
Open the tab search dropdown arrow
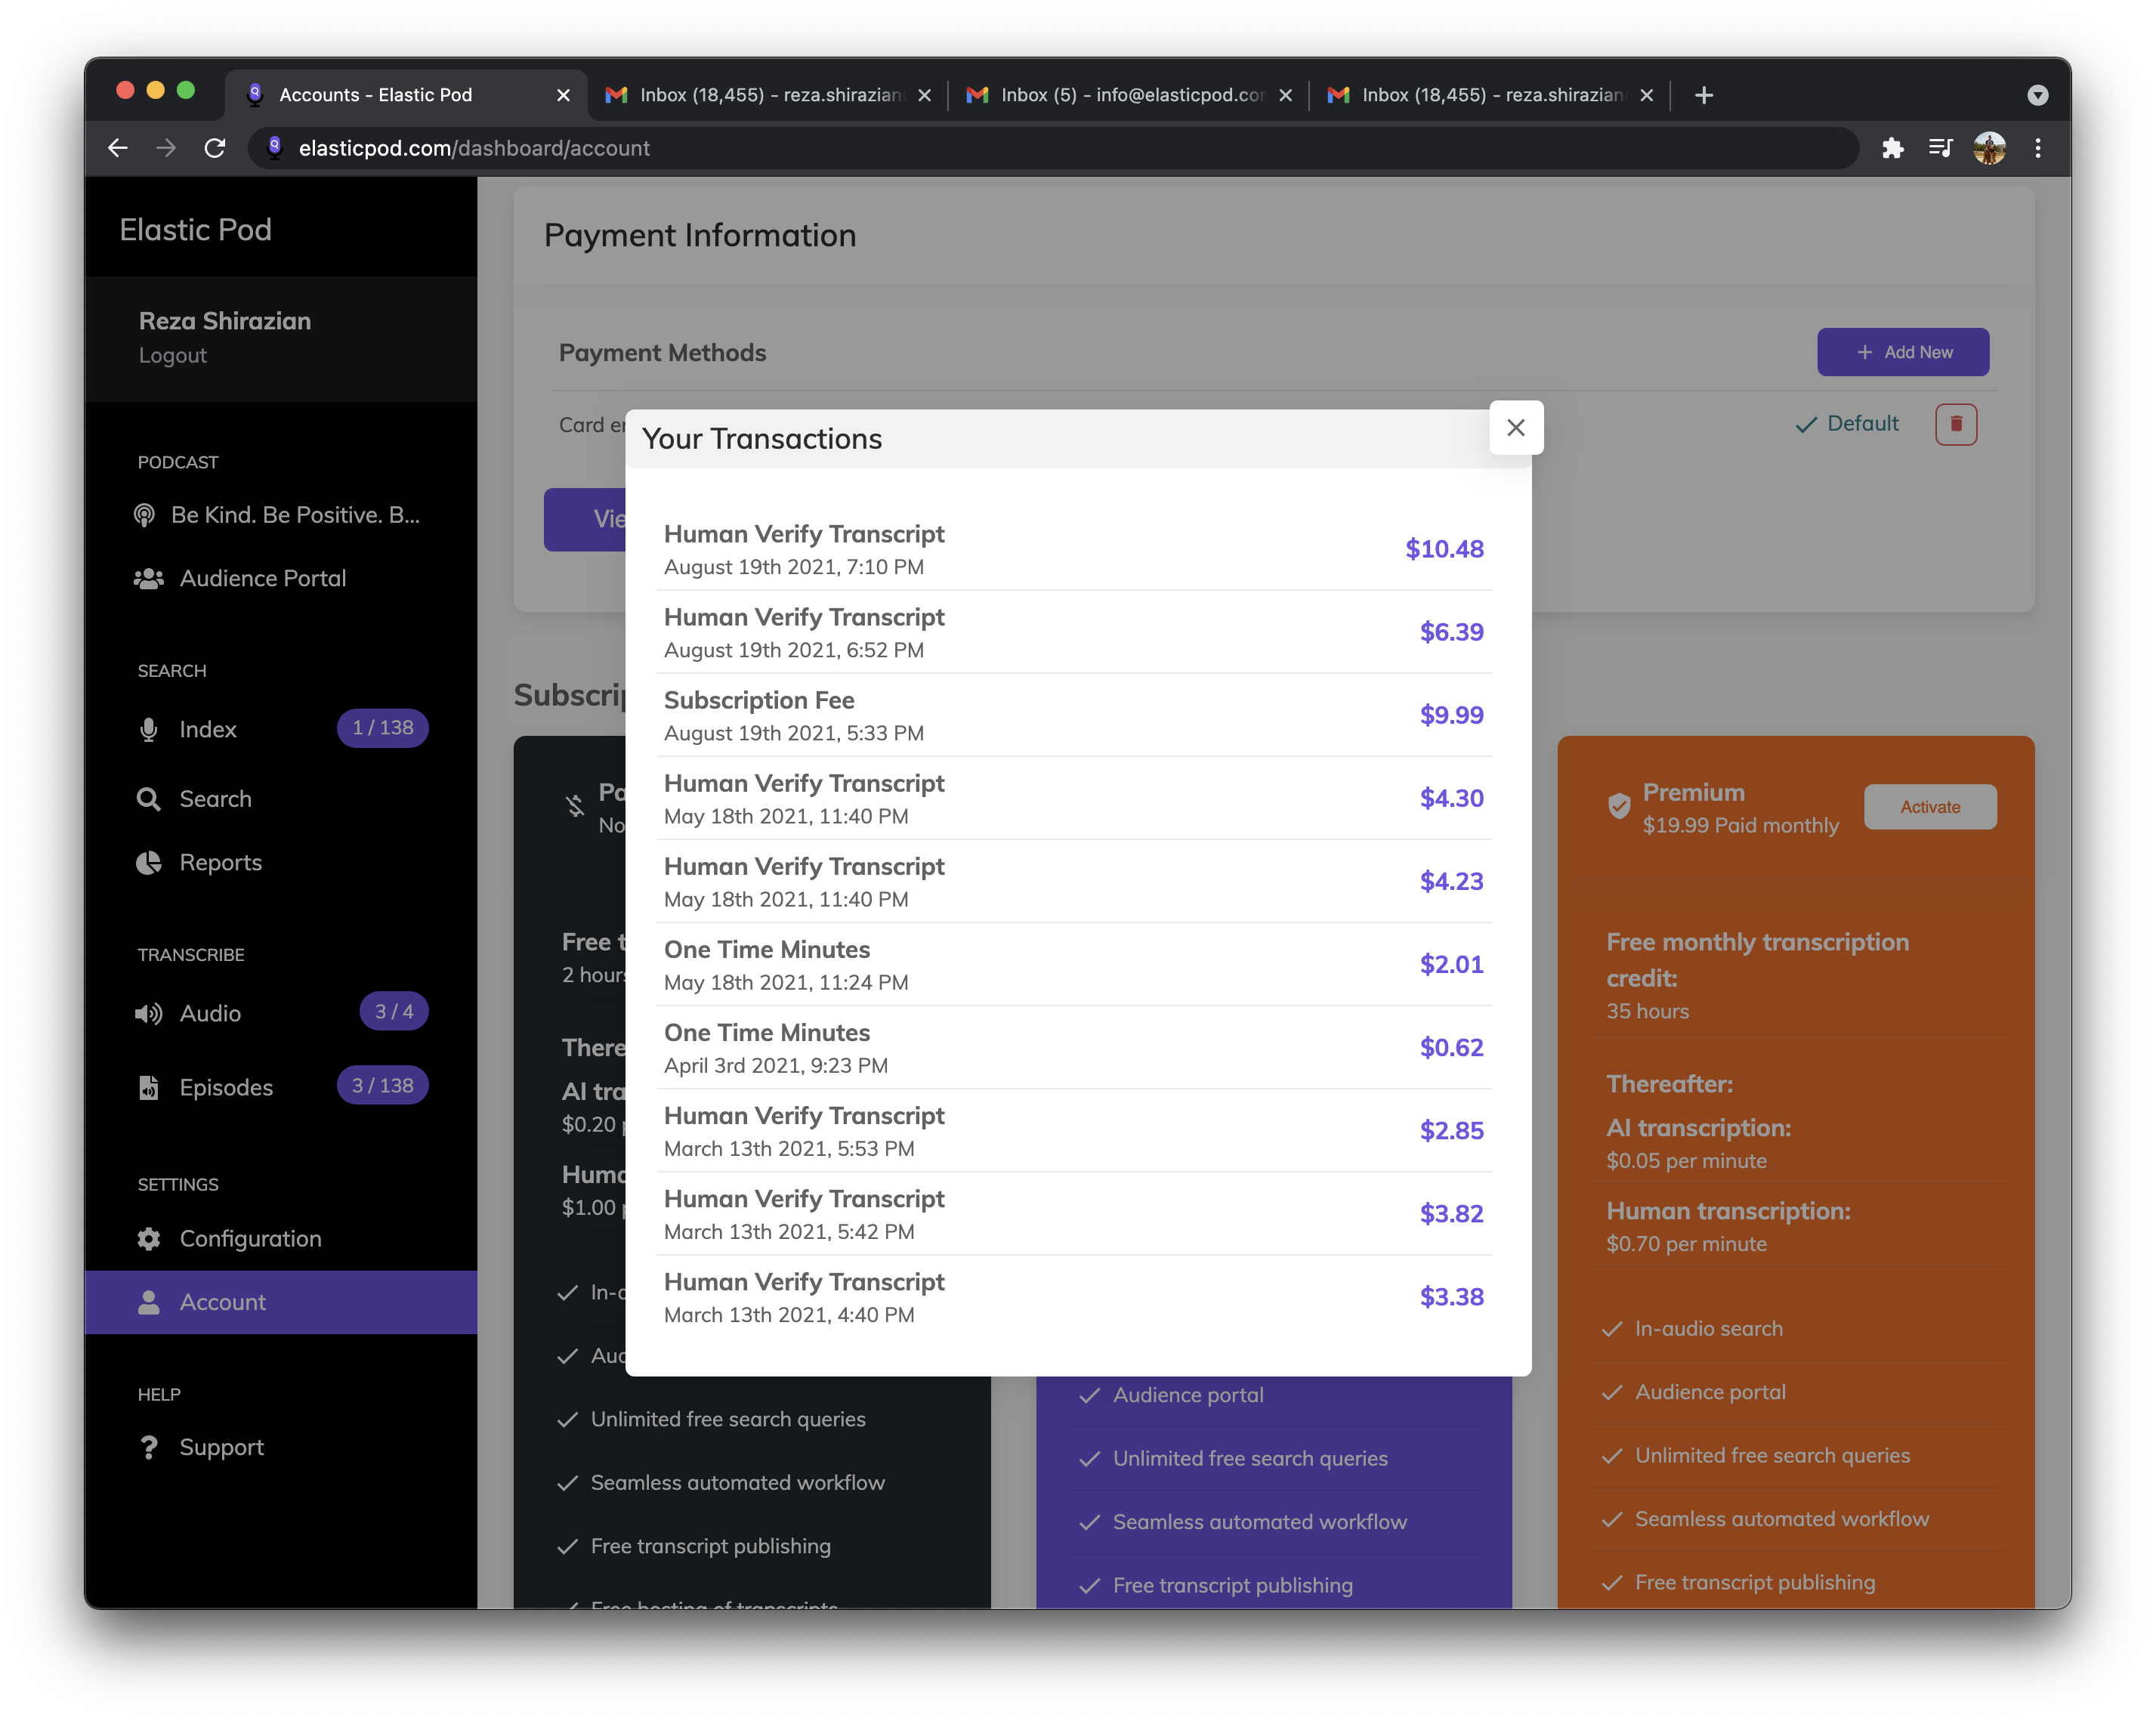tap(2037, 95)
